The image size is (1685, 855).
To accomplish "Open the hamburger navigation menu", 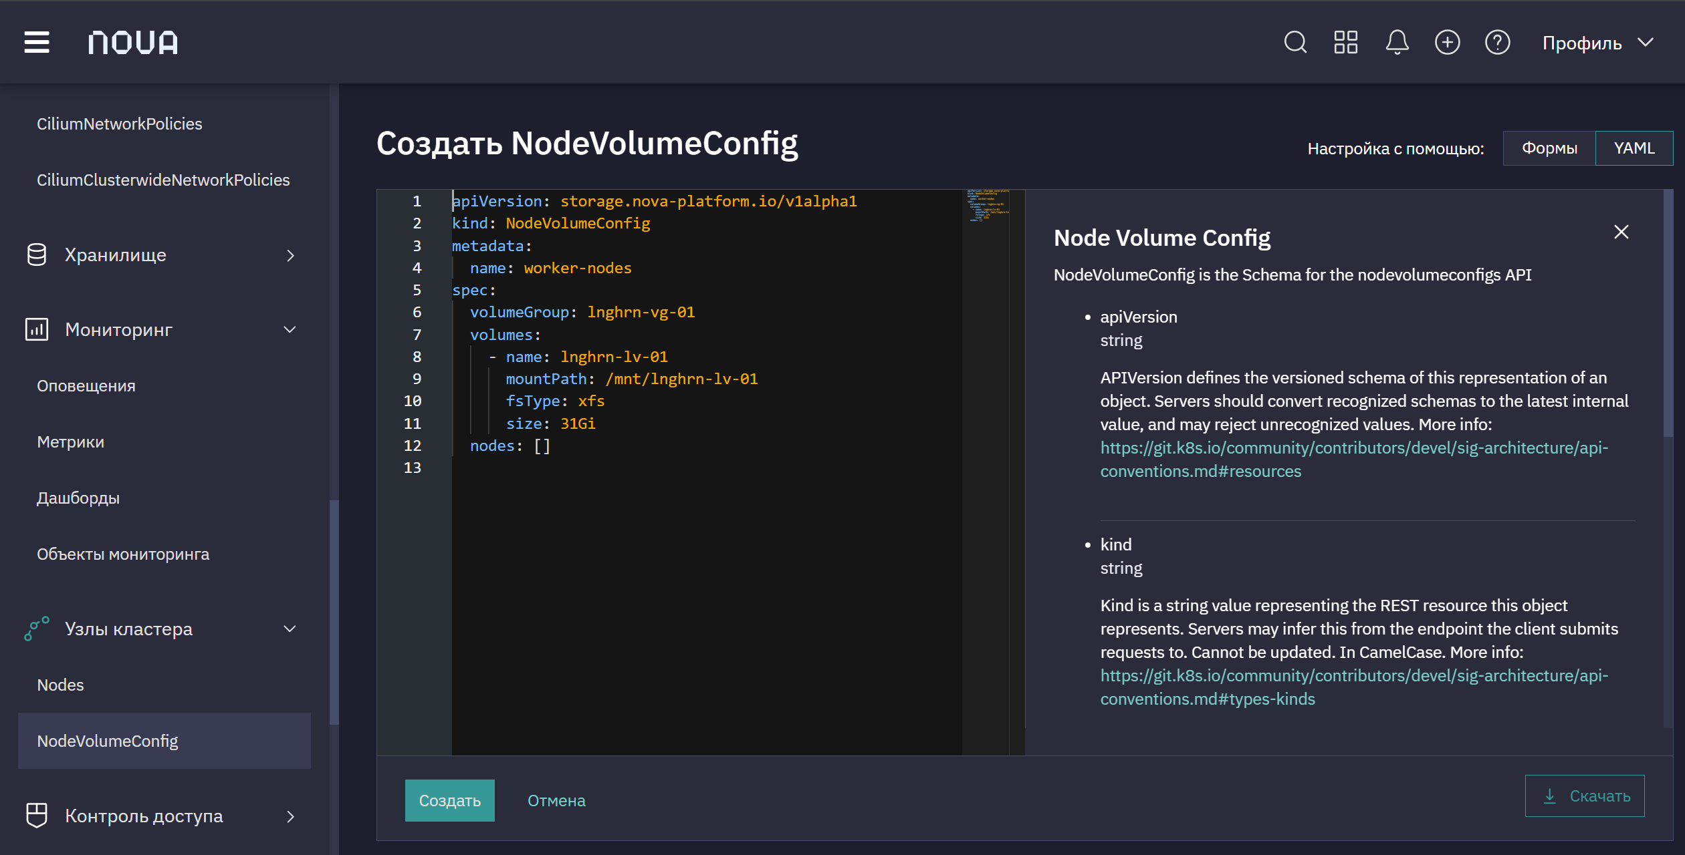I will [37, 42].
